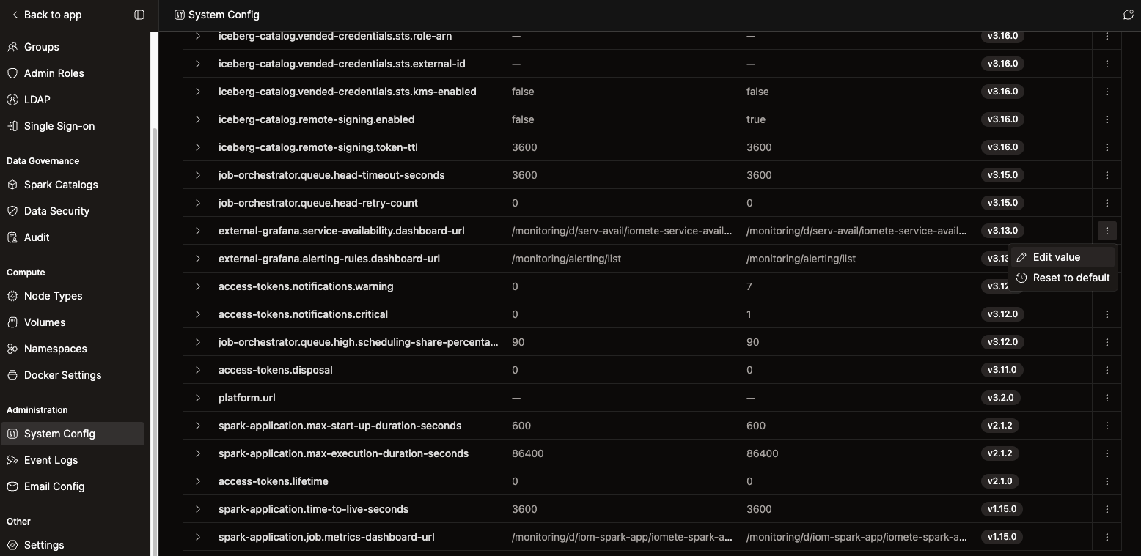Viewport: 1141px width, 556px height.
Task: Expand the iceberg-catalog.remote-signing.enabled row
Action: click(198, 119)
